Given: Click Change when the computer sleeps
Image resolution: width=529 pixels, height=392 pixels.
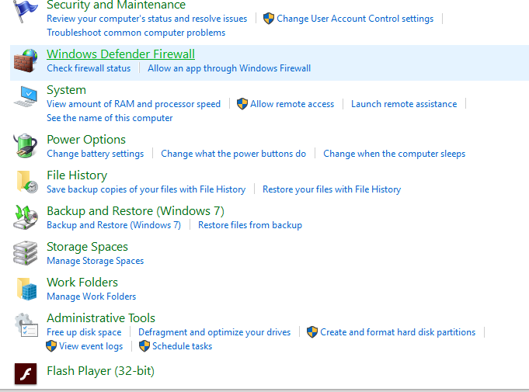Looking at the screenshot, I should [395, 154].
